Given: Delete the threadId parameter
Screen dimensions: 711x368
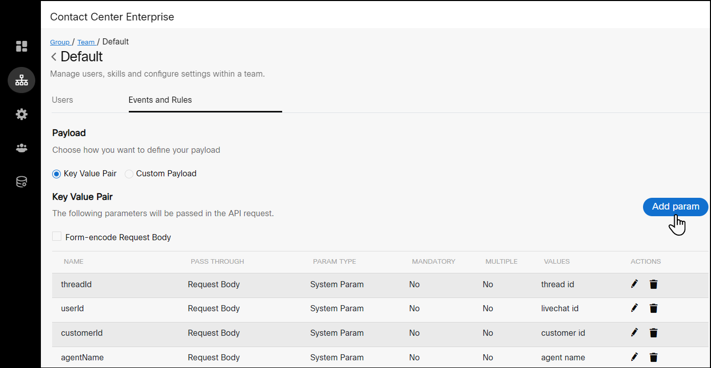Looking at the screenshot, I should pos(653,284).
